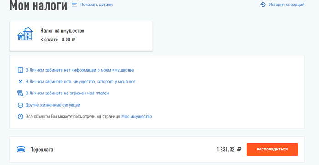319x165 pixels.
Task: Follow the 'Мое имущество' link
Action: (137, 117)
